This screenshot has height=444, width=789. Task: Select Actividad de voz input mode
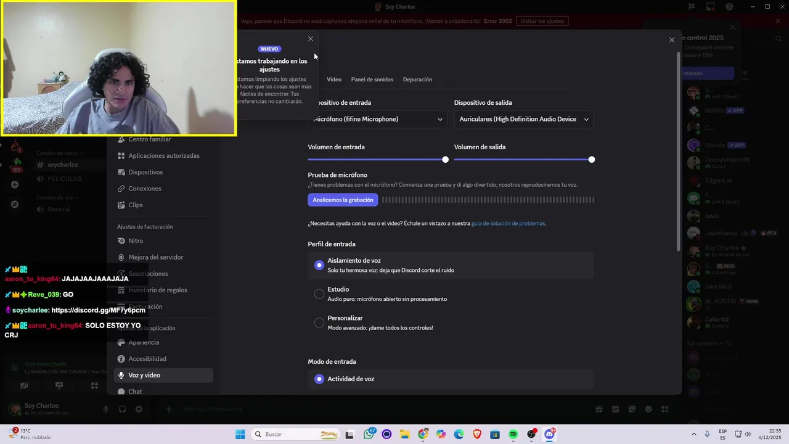451,379
